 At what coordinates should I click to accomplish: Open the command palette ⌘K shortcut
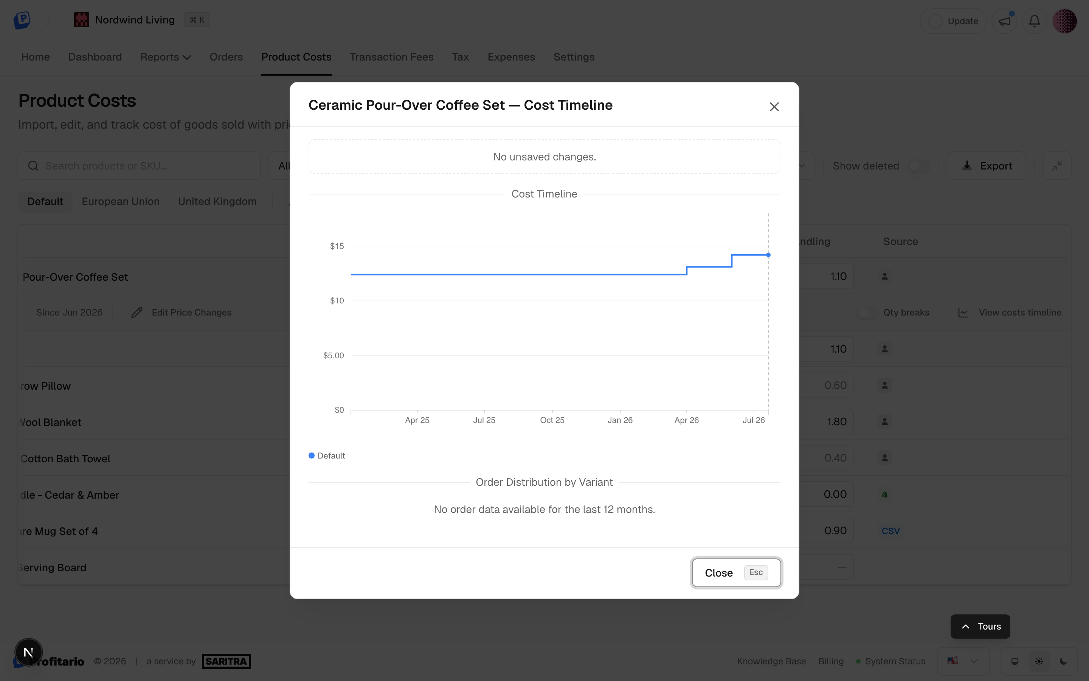197,20
